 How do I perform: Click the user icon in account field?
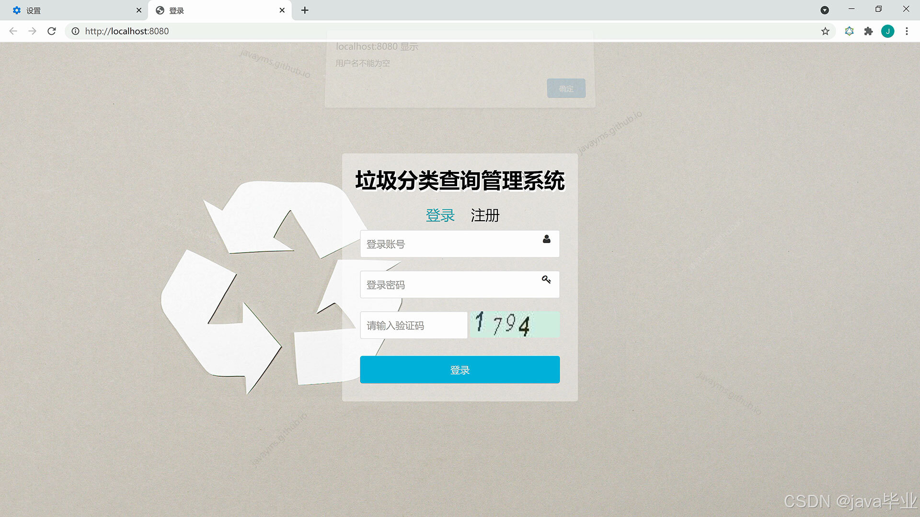546,239
